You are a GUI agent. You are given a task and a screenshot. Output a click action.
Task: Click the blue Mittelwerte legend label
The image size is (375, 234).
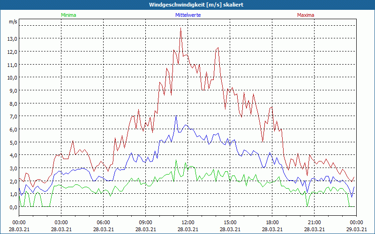coord(188,15)
